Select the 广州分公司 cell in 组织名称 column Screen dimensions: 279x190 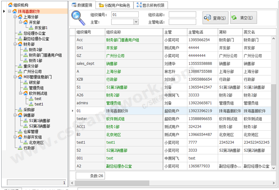[134, 56]
